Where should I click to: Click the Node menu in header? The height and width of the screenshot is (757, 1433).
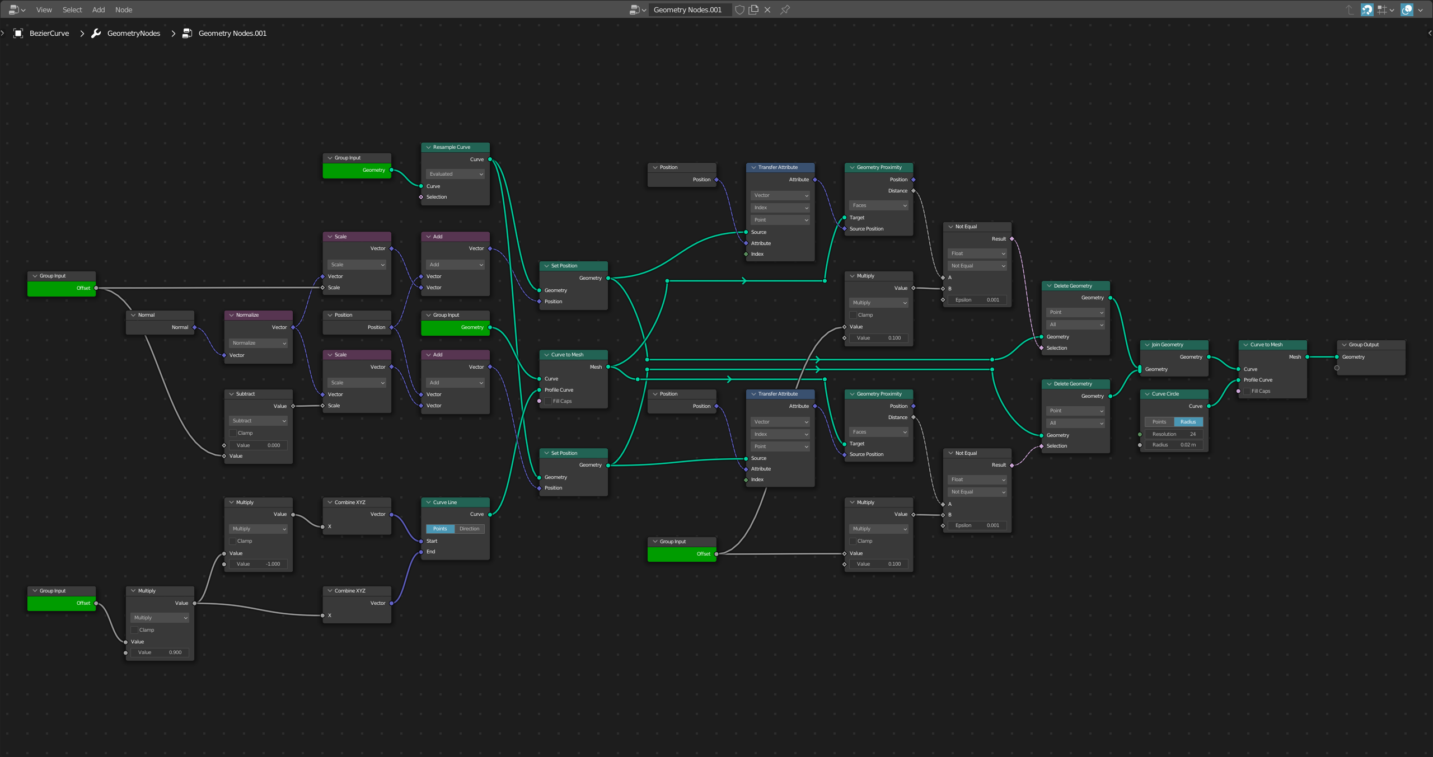(x=124, y=10)
